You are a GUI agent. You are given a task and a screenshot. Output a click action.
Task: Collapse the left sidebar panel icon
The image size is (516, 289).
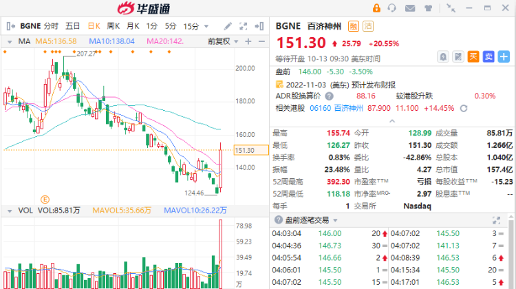pos(10,26)
